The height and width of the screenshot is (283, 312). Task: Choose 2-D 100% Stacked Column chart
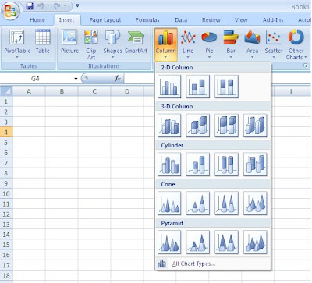click(x=226, y=87)
